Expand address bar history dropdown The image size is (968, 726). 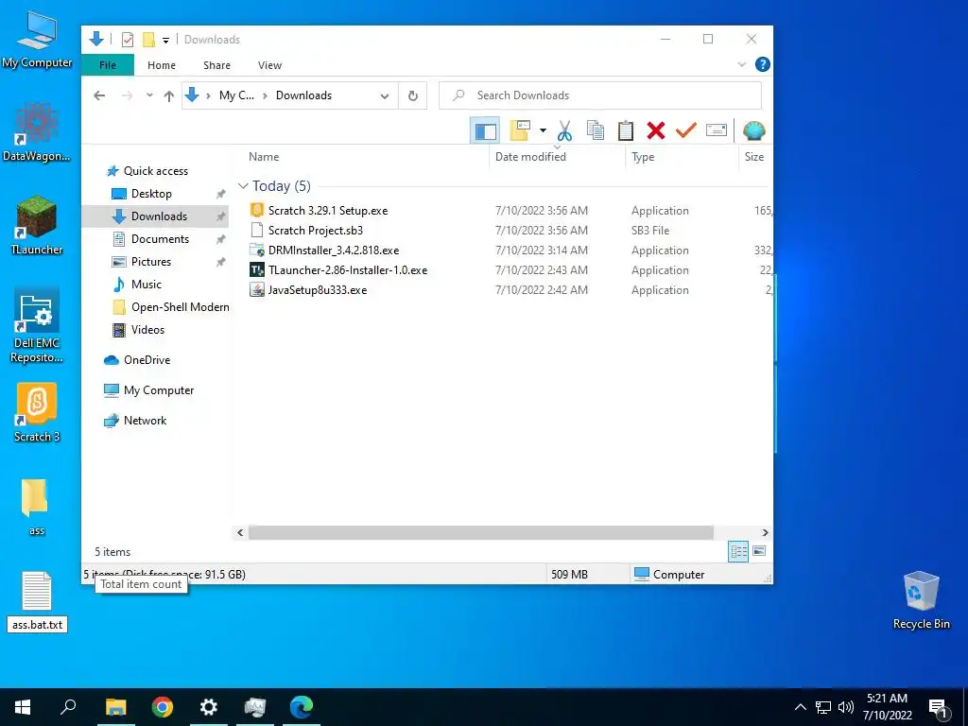tap(385, 95)
